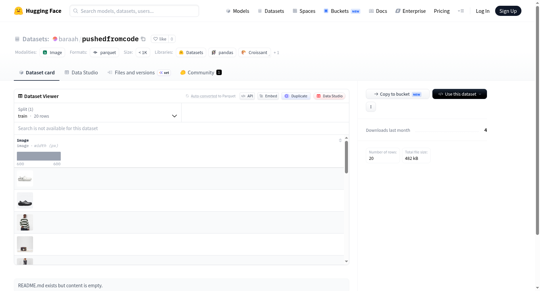
Task: Switch to Data Studio tab
Action: pos(81,73)
